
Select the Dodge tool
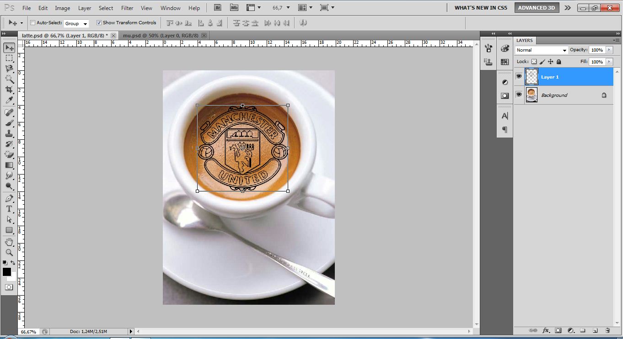pos(9,186)
